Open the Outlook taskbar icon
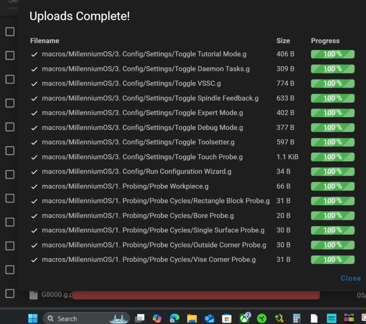Viewport: 366px width, 324px height. click(x=209, y=318)
